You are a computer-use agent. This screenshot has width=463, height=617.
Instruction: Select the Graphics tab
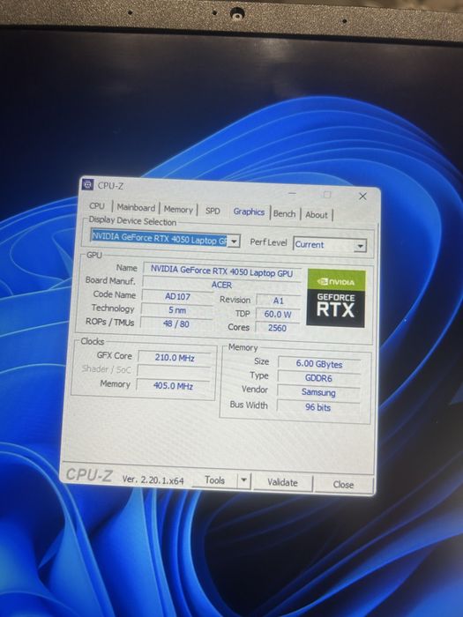click(249, 212)
